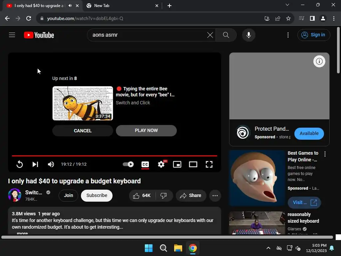Viewport: 341px width, 256px height.
Task: Close the New Tab tab
Action: click(x=157, y=6)
